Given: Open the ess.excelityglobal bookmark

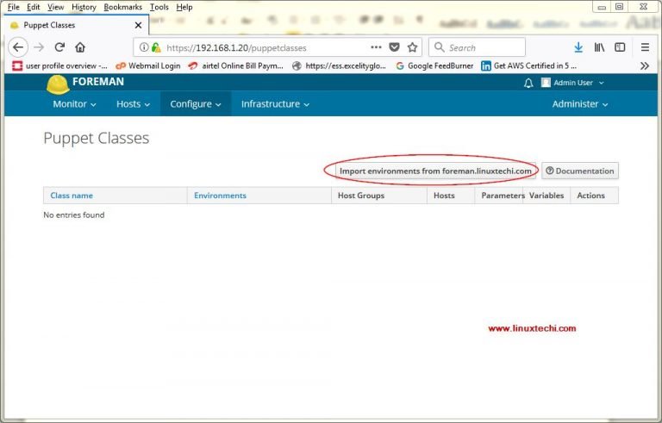Looking at the screenshot, I should pyautogui.click(x=339, y=65).
